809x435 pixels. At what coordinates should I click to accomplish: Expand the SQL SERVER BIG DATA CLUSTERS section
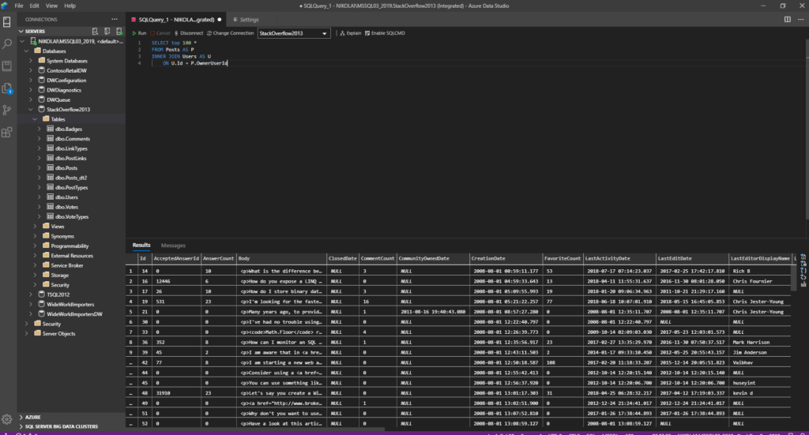pyautogui.click(x=21, y=427)
